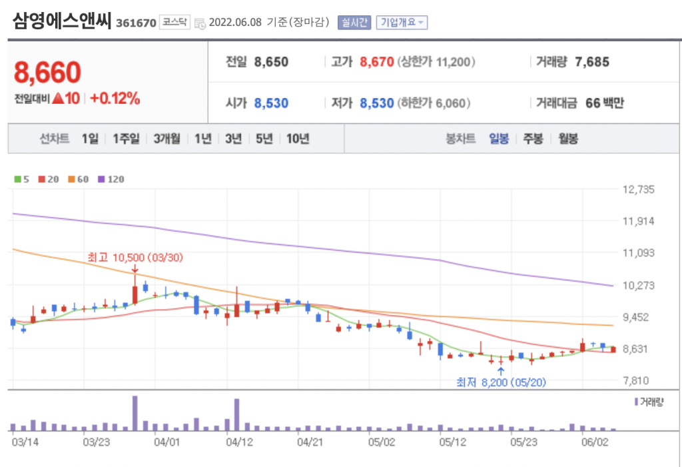Click the blue arrow at the 최저 8,200 marker

point(500,370)
